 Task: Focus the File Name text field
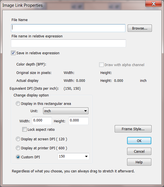(x=68, y=28)
